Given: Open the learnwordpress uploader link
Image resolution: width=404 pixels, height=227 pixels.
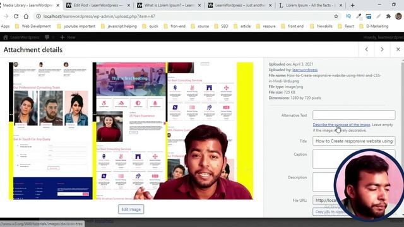Looking at the screenshot, I should pyautogui.click(x=305, y=70).
